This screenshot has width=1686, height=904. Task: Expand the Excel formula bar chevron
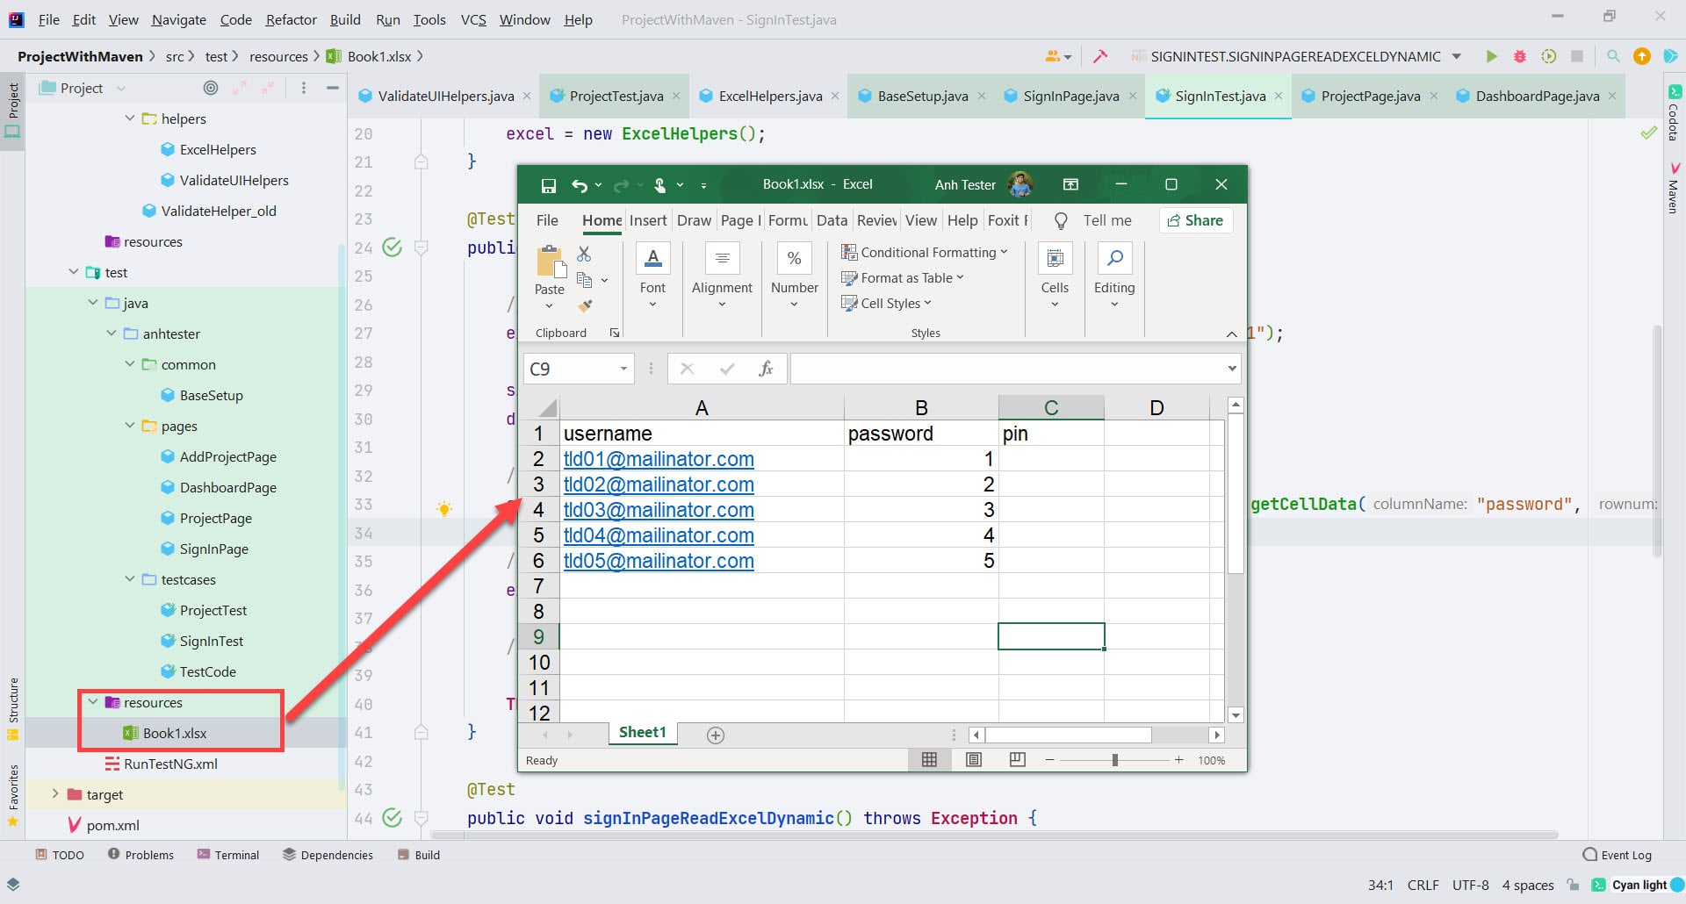click(x=1232, y=369)
